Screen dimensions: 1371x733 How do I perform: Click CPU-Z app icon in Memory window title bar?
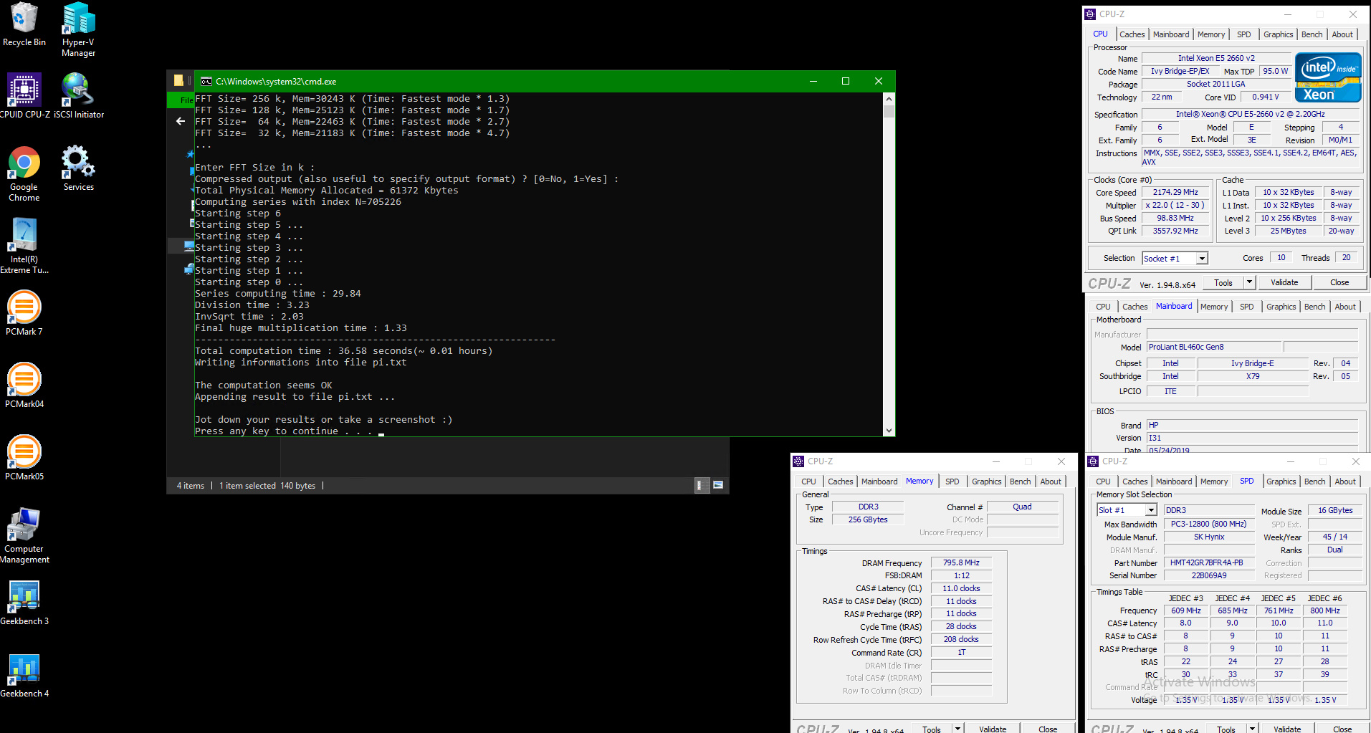798,461
